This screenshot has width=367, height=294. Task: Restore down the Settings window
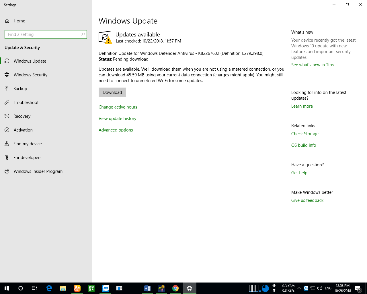(x=347, y=5)
